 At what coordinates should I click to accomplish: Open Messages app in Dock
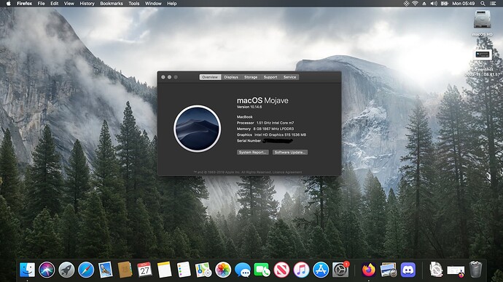[x=243, y=270]
